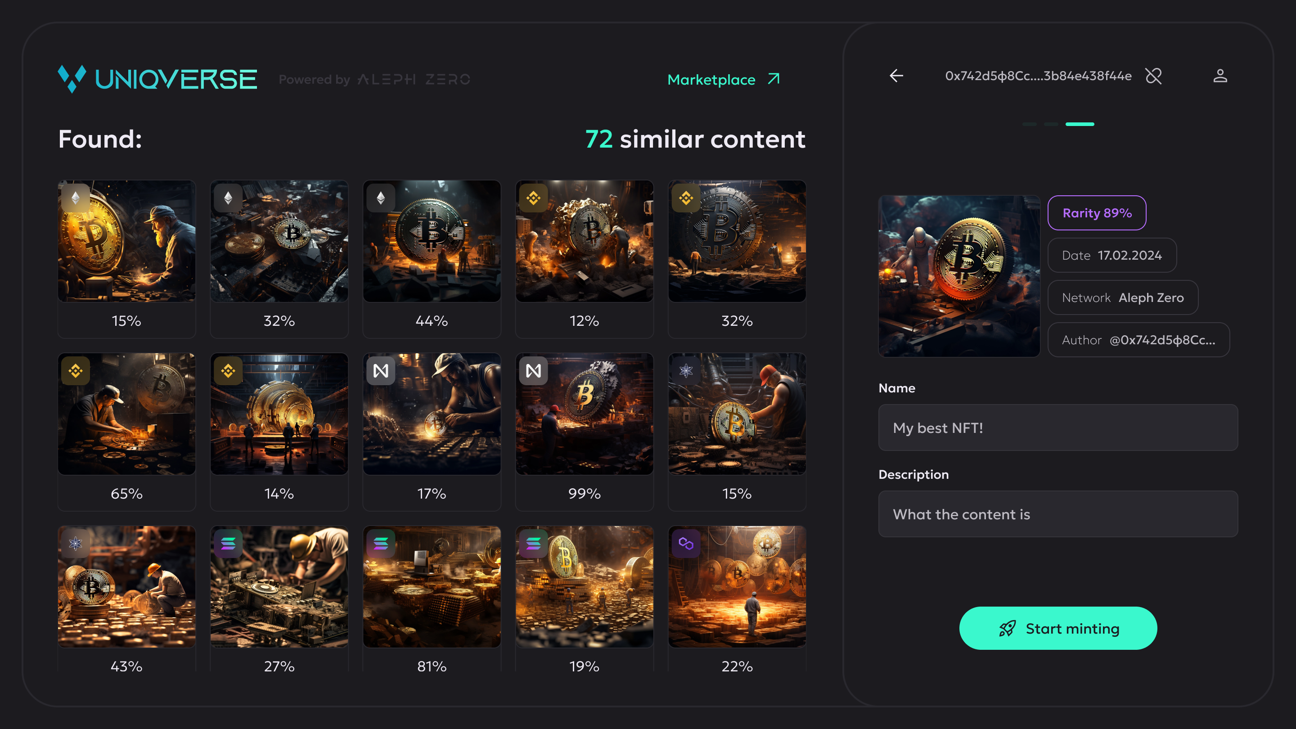This screenshot has width=1296, height=729.
Task: Click the Description text field
Action: tap(1057, 514)
